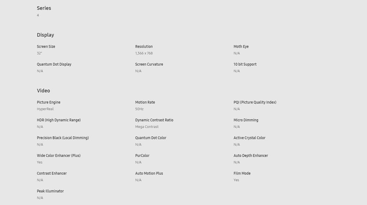This screenshot has width=367, height=205.
Task: Select the Mega Contrast value text
Action: pos(147,127)
